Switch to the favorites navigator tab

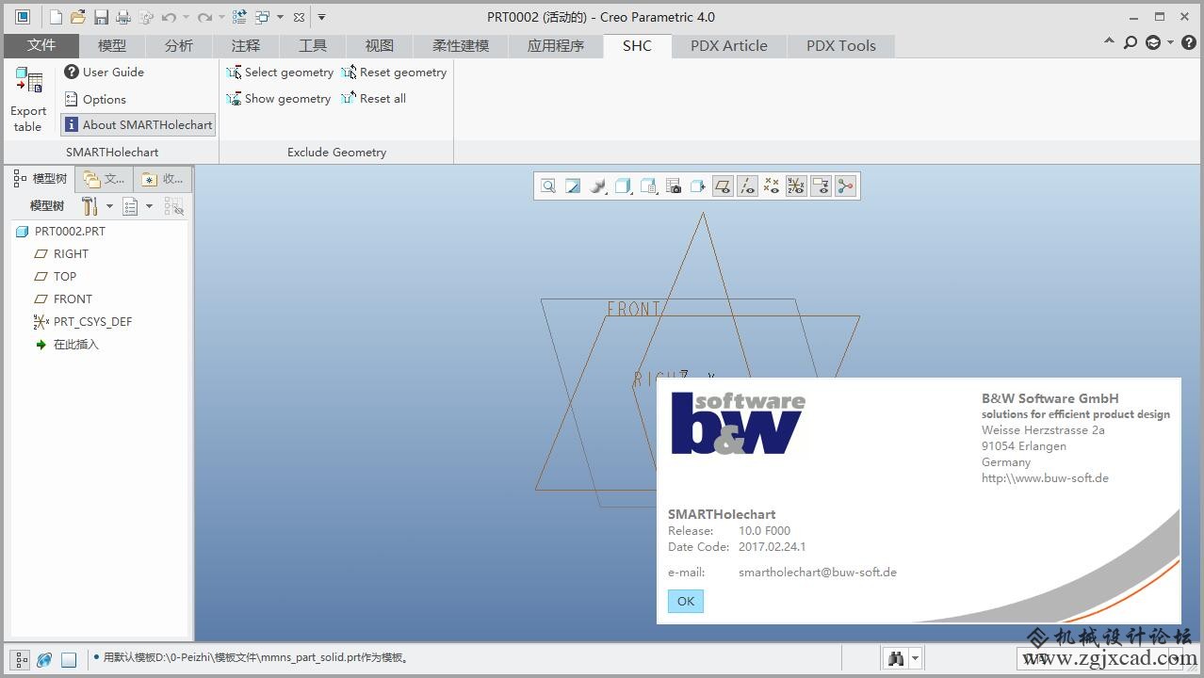(161, 179)
